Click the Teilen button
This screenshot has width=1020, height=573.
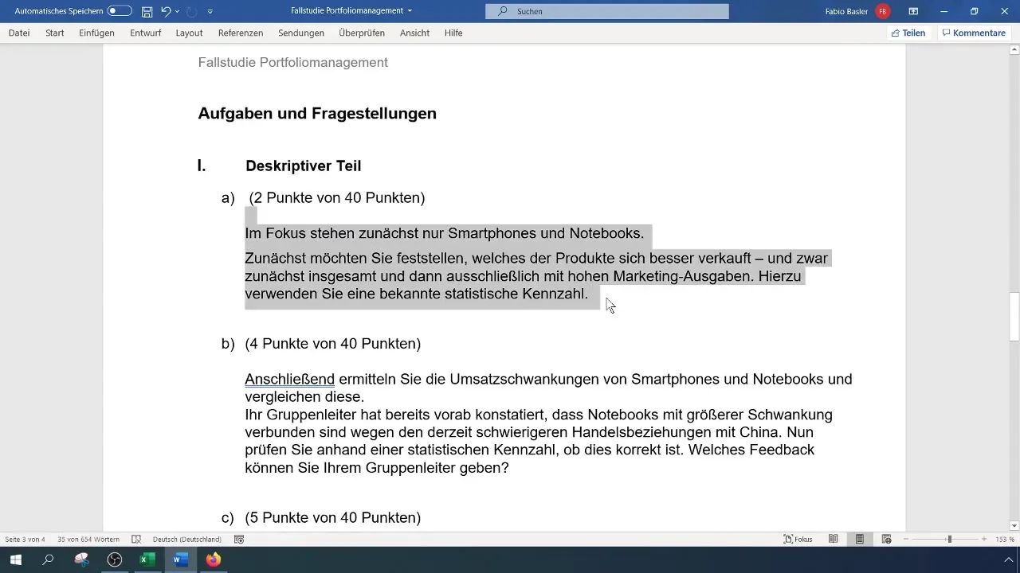point(908,33)
